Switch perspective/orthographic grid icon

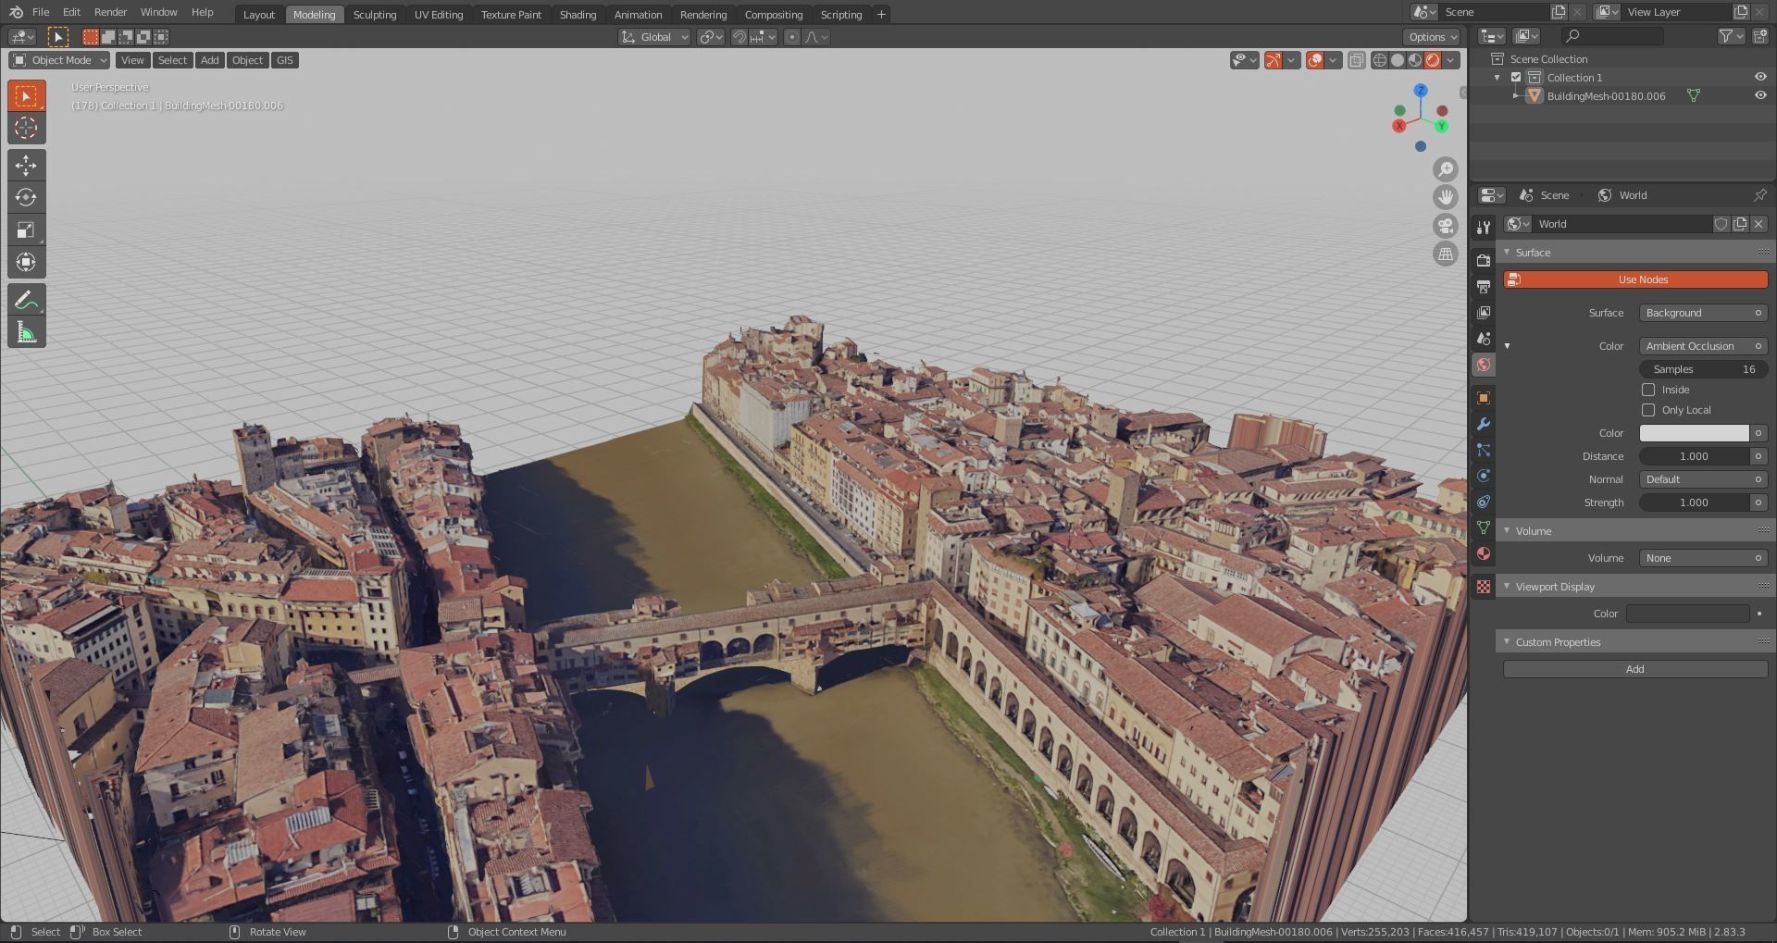1445,254
